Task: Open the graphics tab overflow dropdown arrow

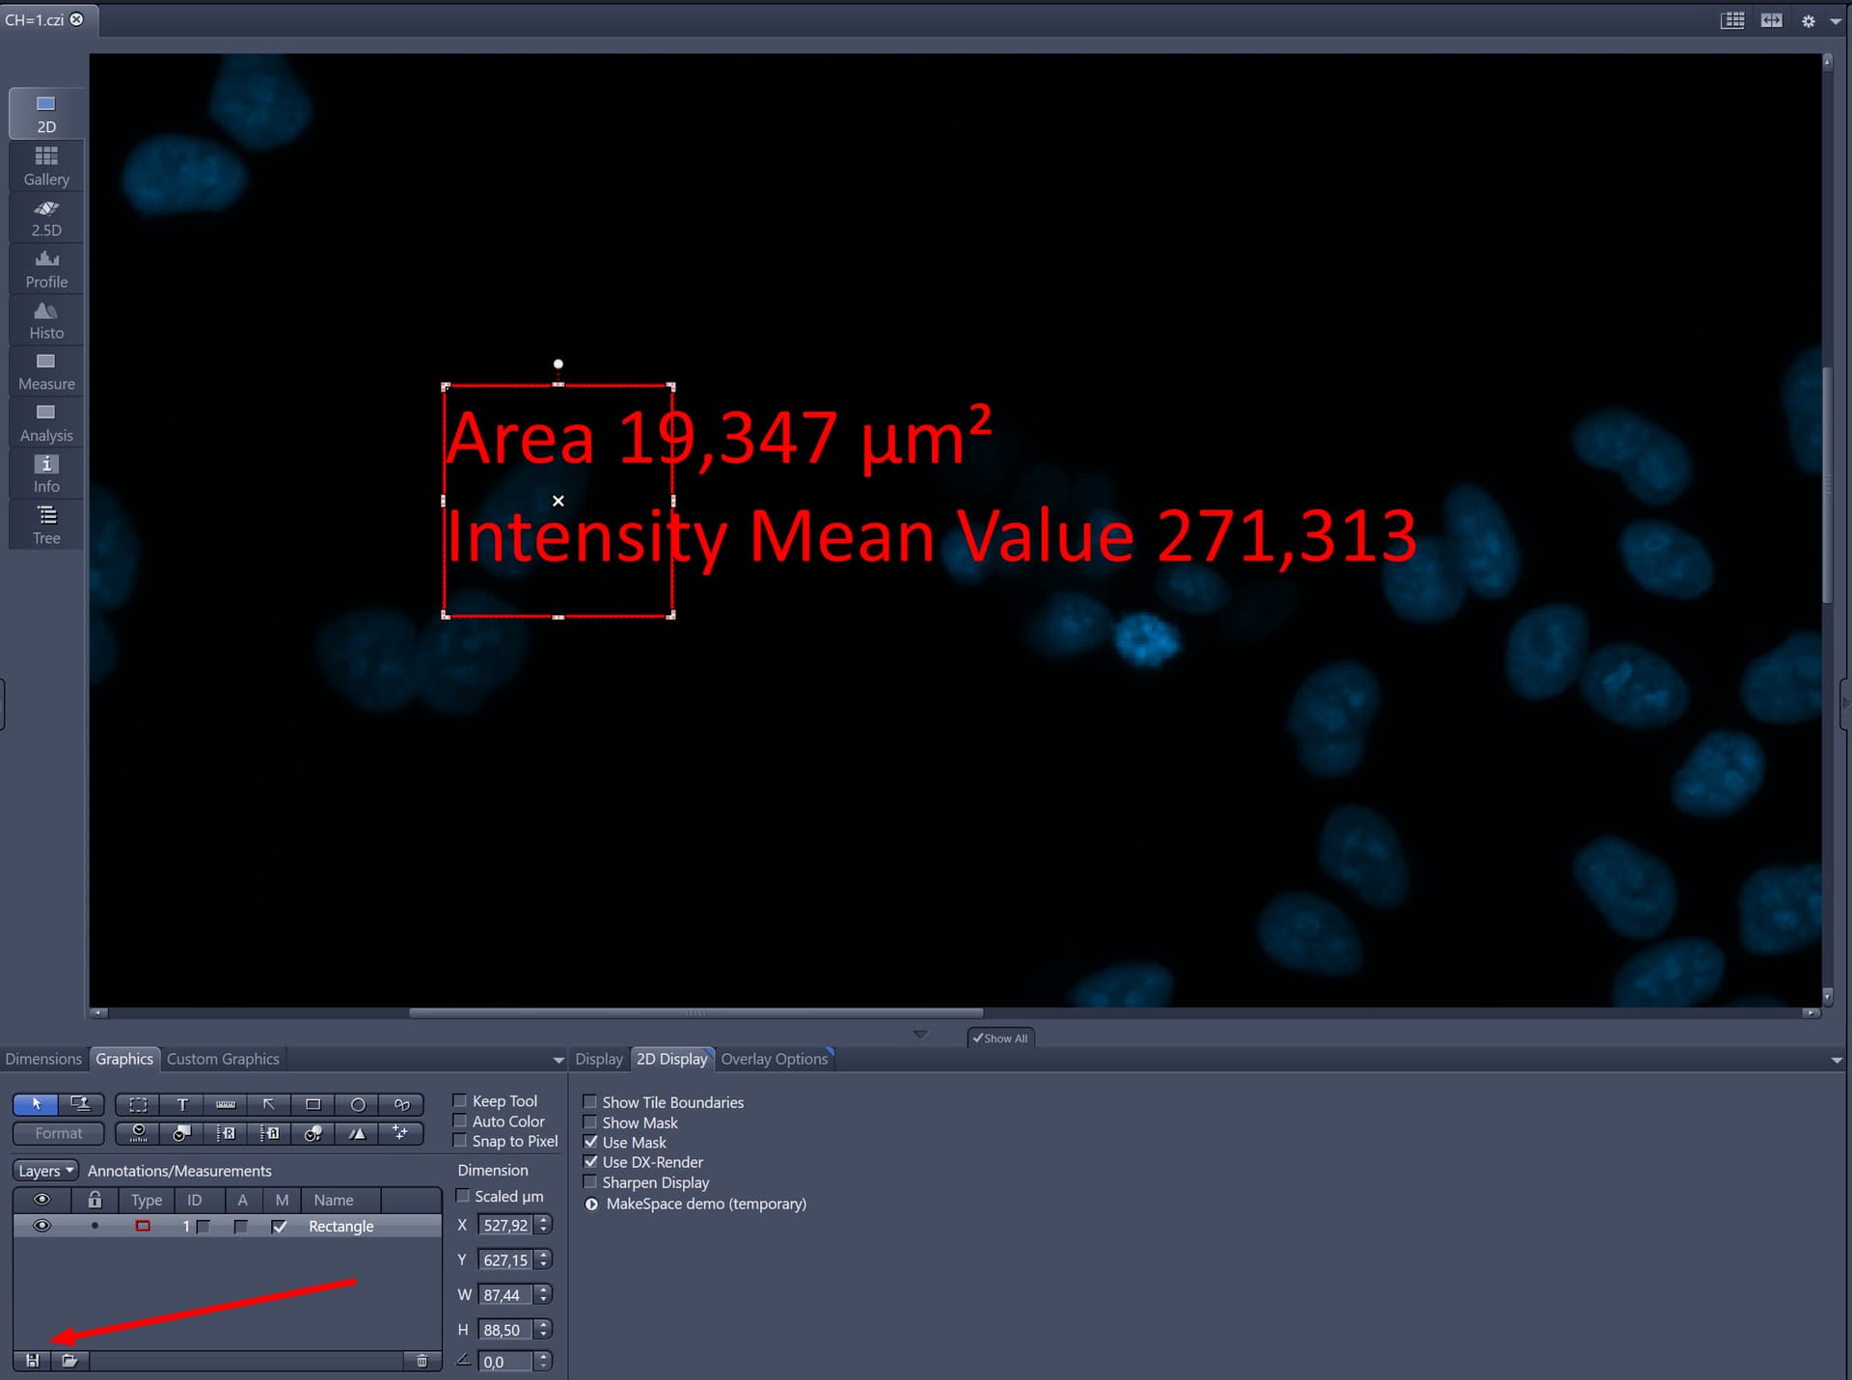Action: coord(557,1059)
